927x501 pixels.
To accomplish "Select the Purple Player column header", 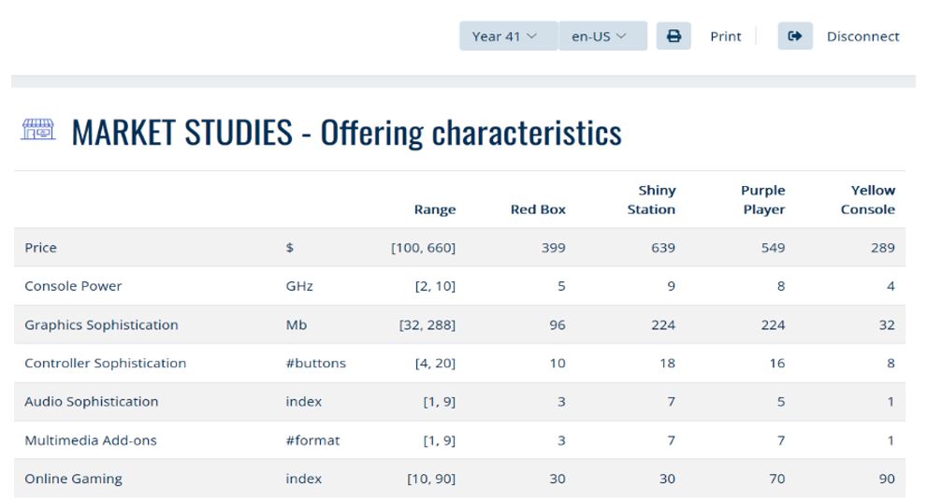I will click(x=762, y=200).
